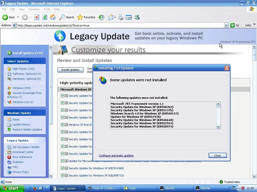Image resolution: width=257 pixels, height=192 pixels.
Task: Uncheck the KB2914368 security update
Action: pyautogui.click(x=62, y=168)
